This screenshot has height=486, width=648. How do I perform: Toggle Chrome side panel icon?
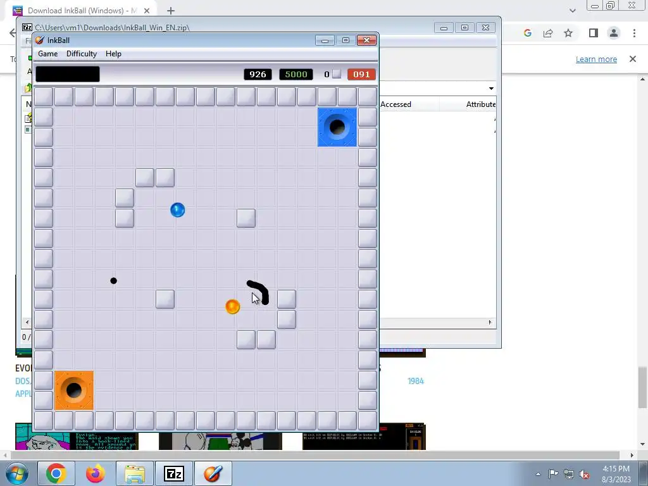pos(594,33)
